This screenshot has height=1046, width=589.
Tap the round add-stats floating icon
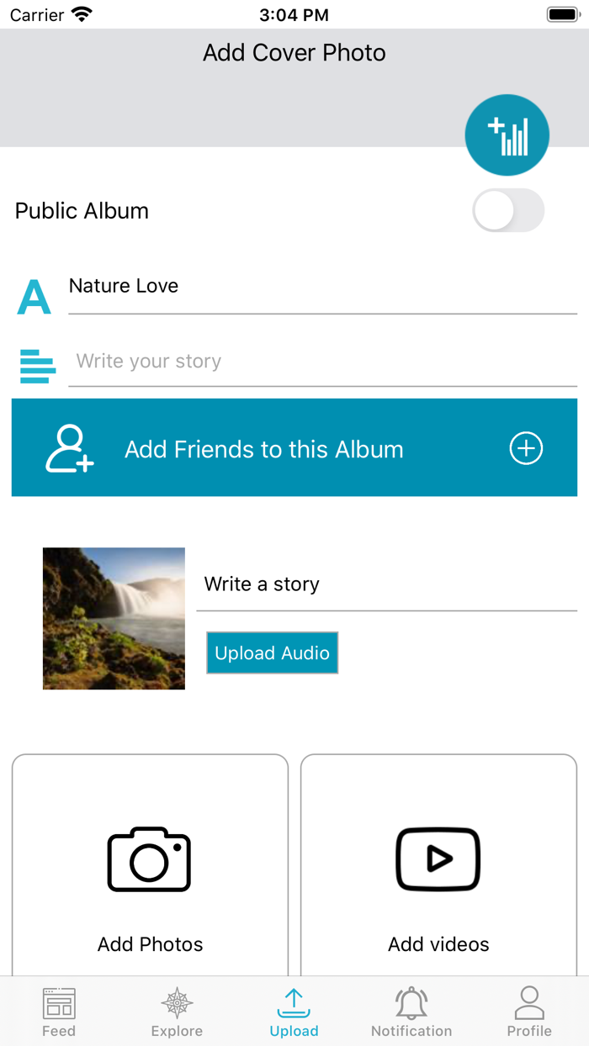click(x=507, y=135)
